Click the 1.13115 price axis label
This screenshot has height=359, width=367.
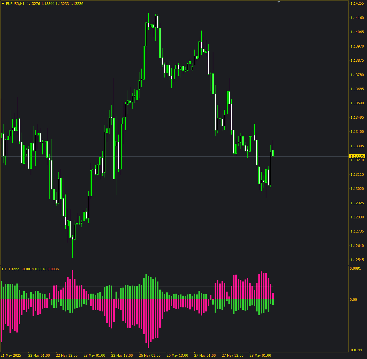click(357, 175)
